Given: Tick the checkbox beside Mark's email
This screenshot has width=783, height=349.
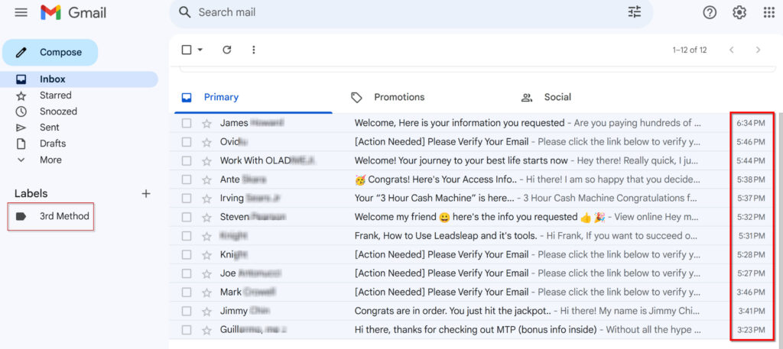Looking at the screenshot, I should pyautogui.click(x=187, y=292).
